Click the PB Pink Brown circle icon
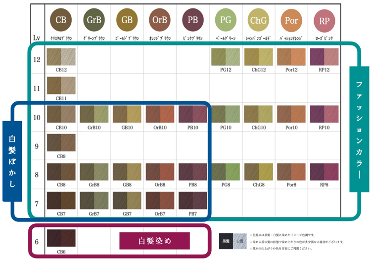This screenshot has height=261, width=371. [192, 20]
